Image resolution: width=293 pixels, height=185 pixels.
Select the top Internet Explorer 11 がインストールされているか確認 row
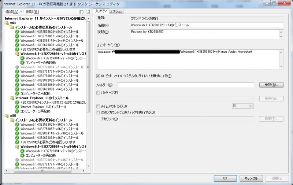pyautogui.click(x=45, y=18)
